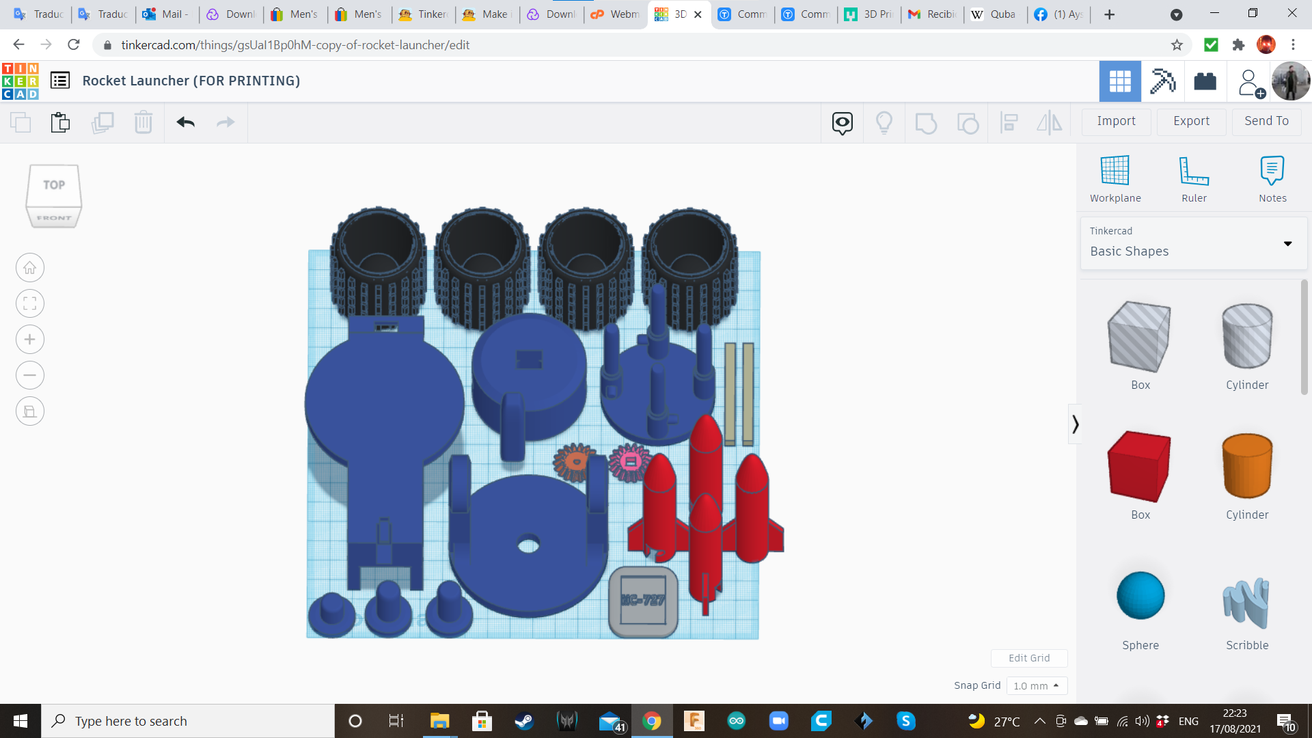The image size is (1312, 738).
Task: Open the Snap Grid 1.0 mm dropdown
Action: pos(1036,685)
